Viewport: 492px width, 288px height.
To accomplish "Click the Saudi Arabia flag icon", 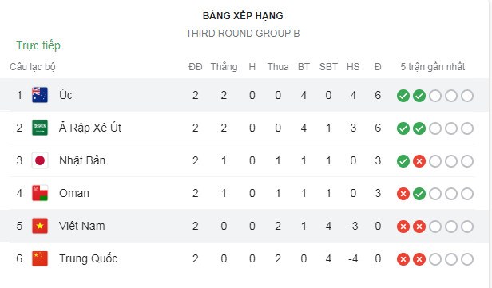I will click(x=40, y=128).
